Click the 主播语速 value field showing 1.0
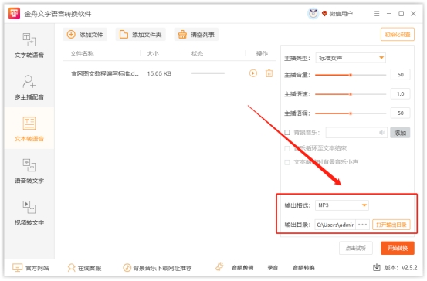This screenshot has height=281, width=427. [400, 94]
